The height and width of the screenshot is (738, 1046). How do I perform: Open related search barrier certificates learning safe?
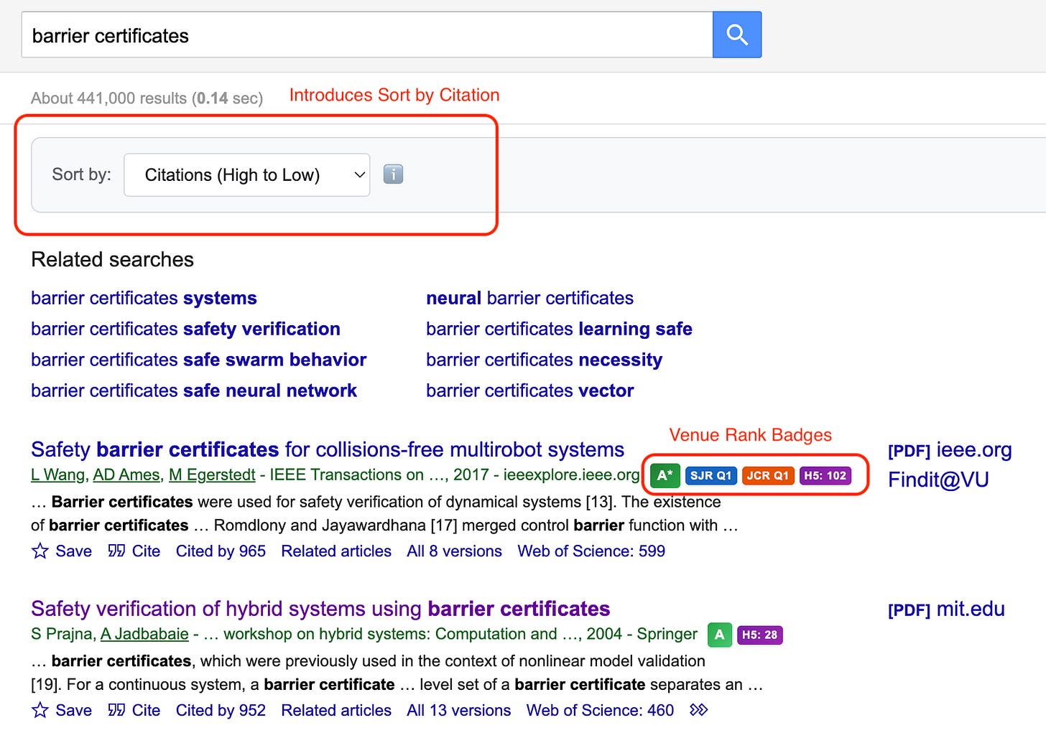click(x=559, y=329)
